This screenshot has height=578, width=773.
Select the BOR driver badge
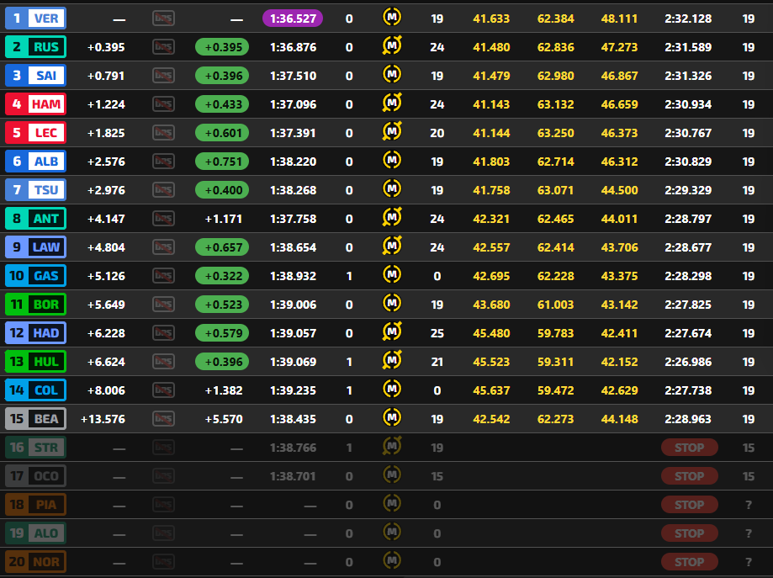(35, 305)
